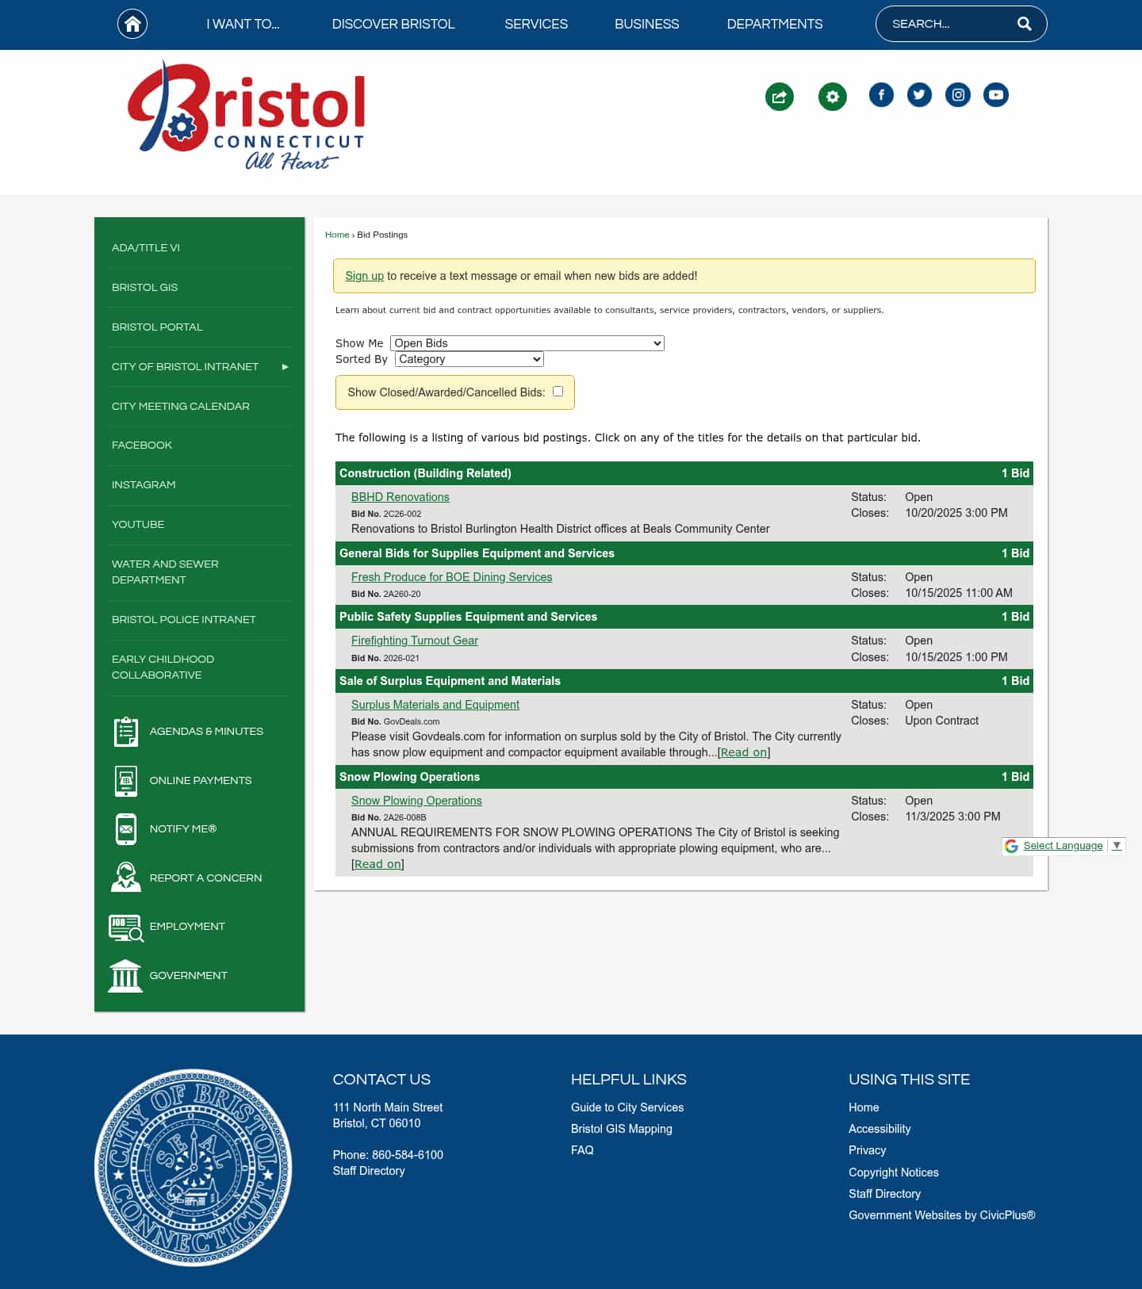Viewport: 1142px width, 1289px height.
Task: Click the Select Language link
Action: (x=1063, y=846)
